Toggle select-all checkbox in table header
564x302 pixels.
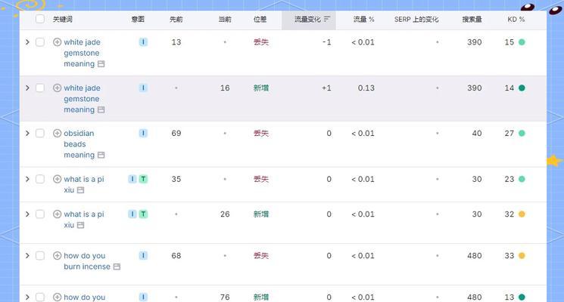(40, 19)
